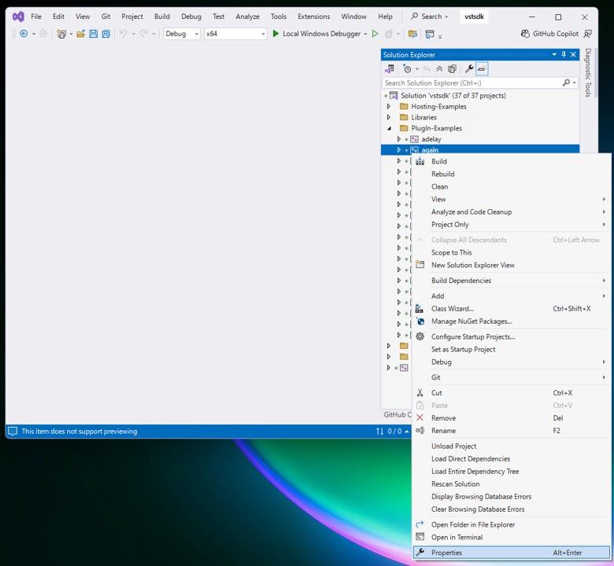Toggle Solution Explorer and Folder view switch
Image resolution: width=614 pixels, height=566 pixels.
point(390,69)
